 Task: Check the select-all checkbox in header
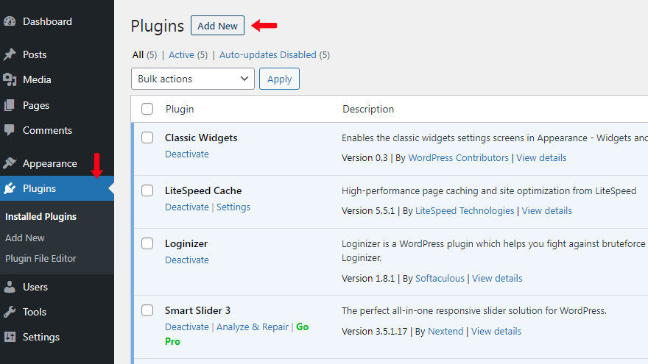[x=147, y=110]
